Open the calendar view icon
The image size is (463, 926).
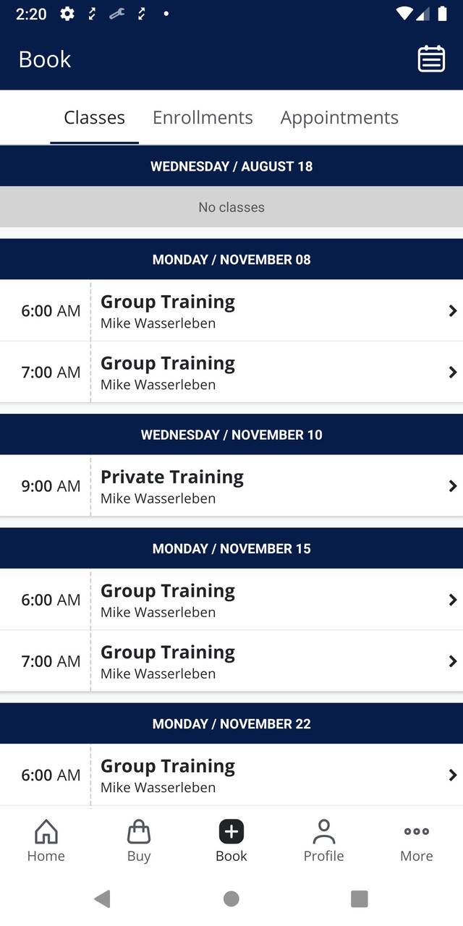(x=431, y=59)
